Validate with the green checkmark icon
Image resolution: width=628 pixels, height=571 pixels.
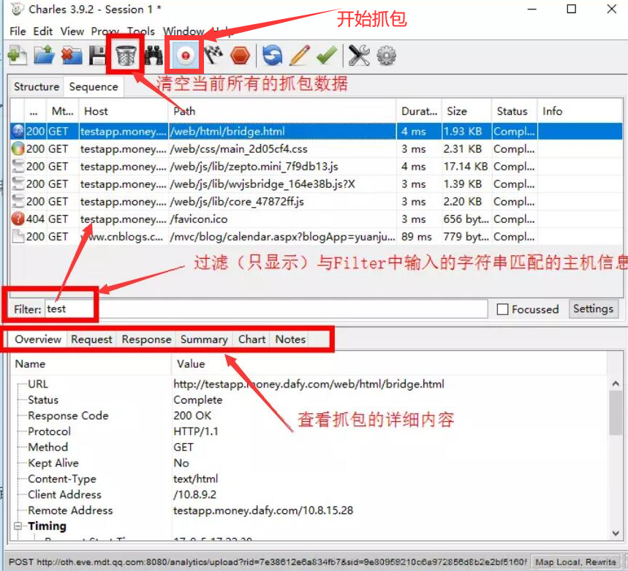pyautogui.click(x=327, y=55)
